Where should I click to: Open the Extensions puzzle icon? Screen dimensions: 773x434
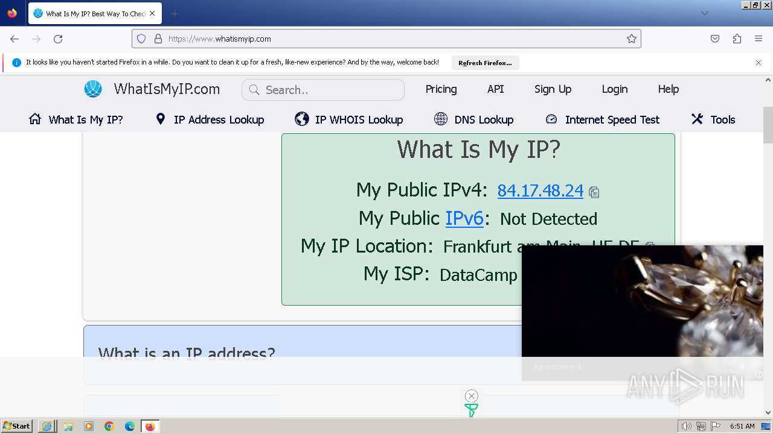coord(737,39)
